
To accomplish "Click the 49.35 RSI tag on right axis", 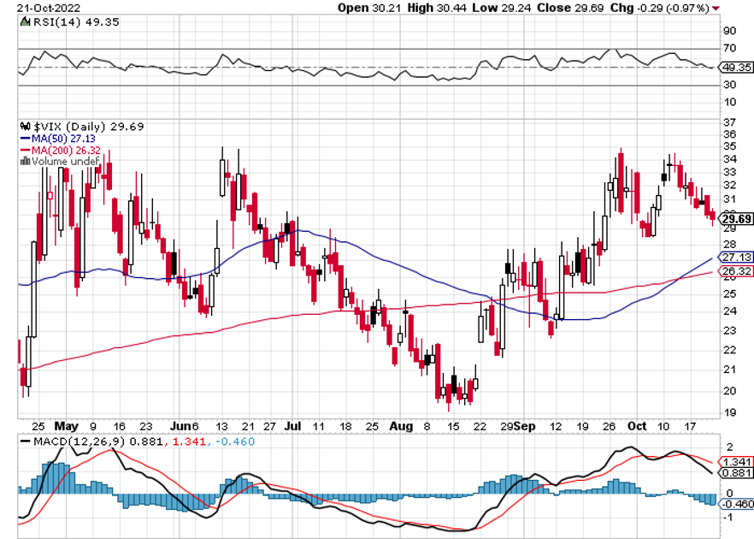I will click(735, 67).
